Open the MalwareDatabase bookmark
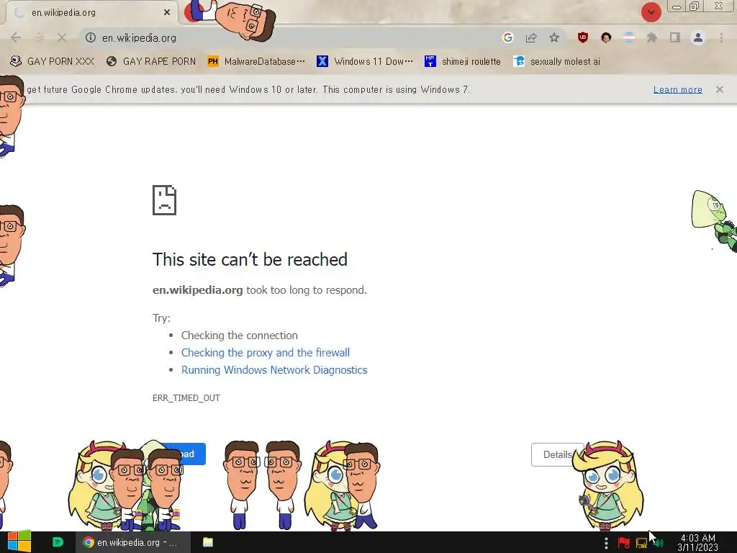Screen dimensions: 737x553 256,61
